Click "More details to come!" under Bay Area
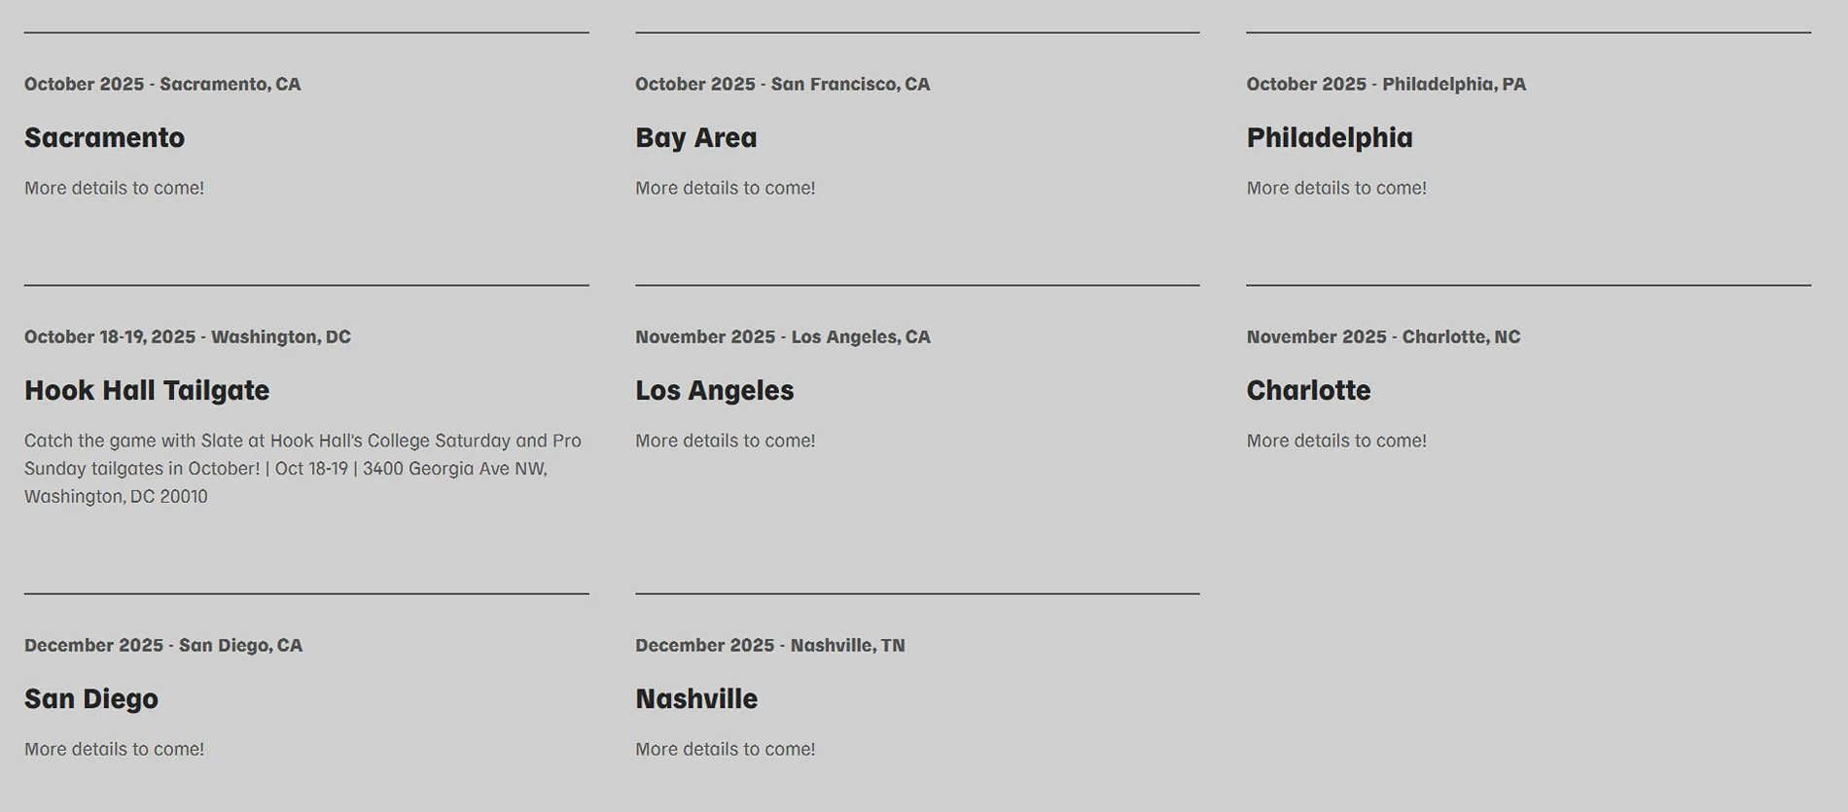 pyautogui.click(x=725, y=189)
